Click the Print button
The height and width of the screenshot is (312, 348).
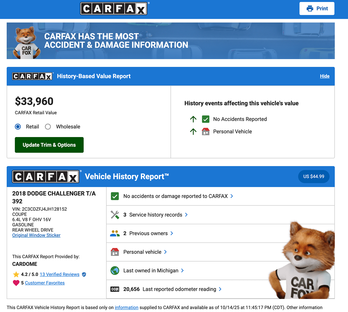pos(317,8)
